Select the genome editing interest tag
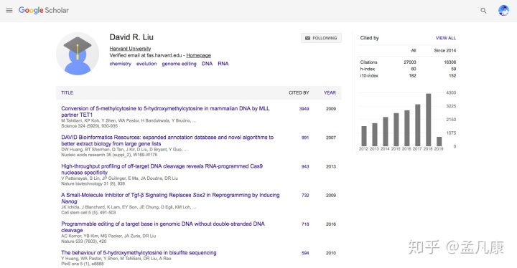The image size is (517, 268). (179, 64)
